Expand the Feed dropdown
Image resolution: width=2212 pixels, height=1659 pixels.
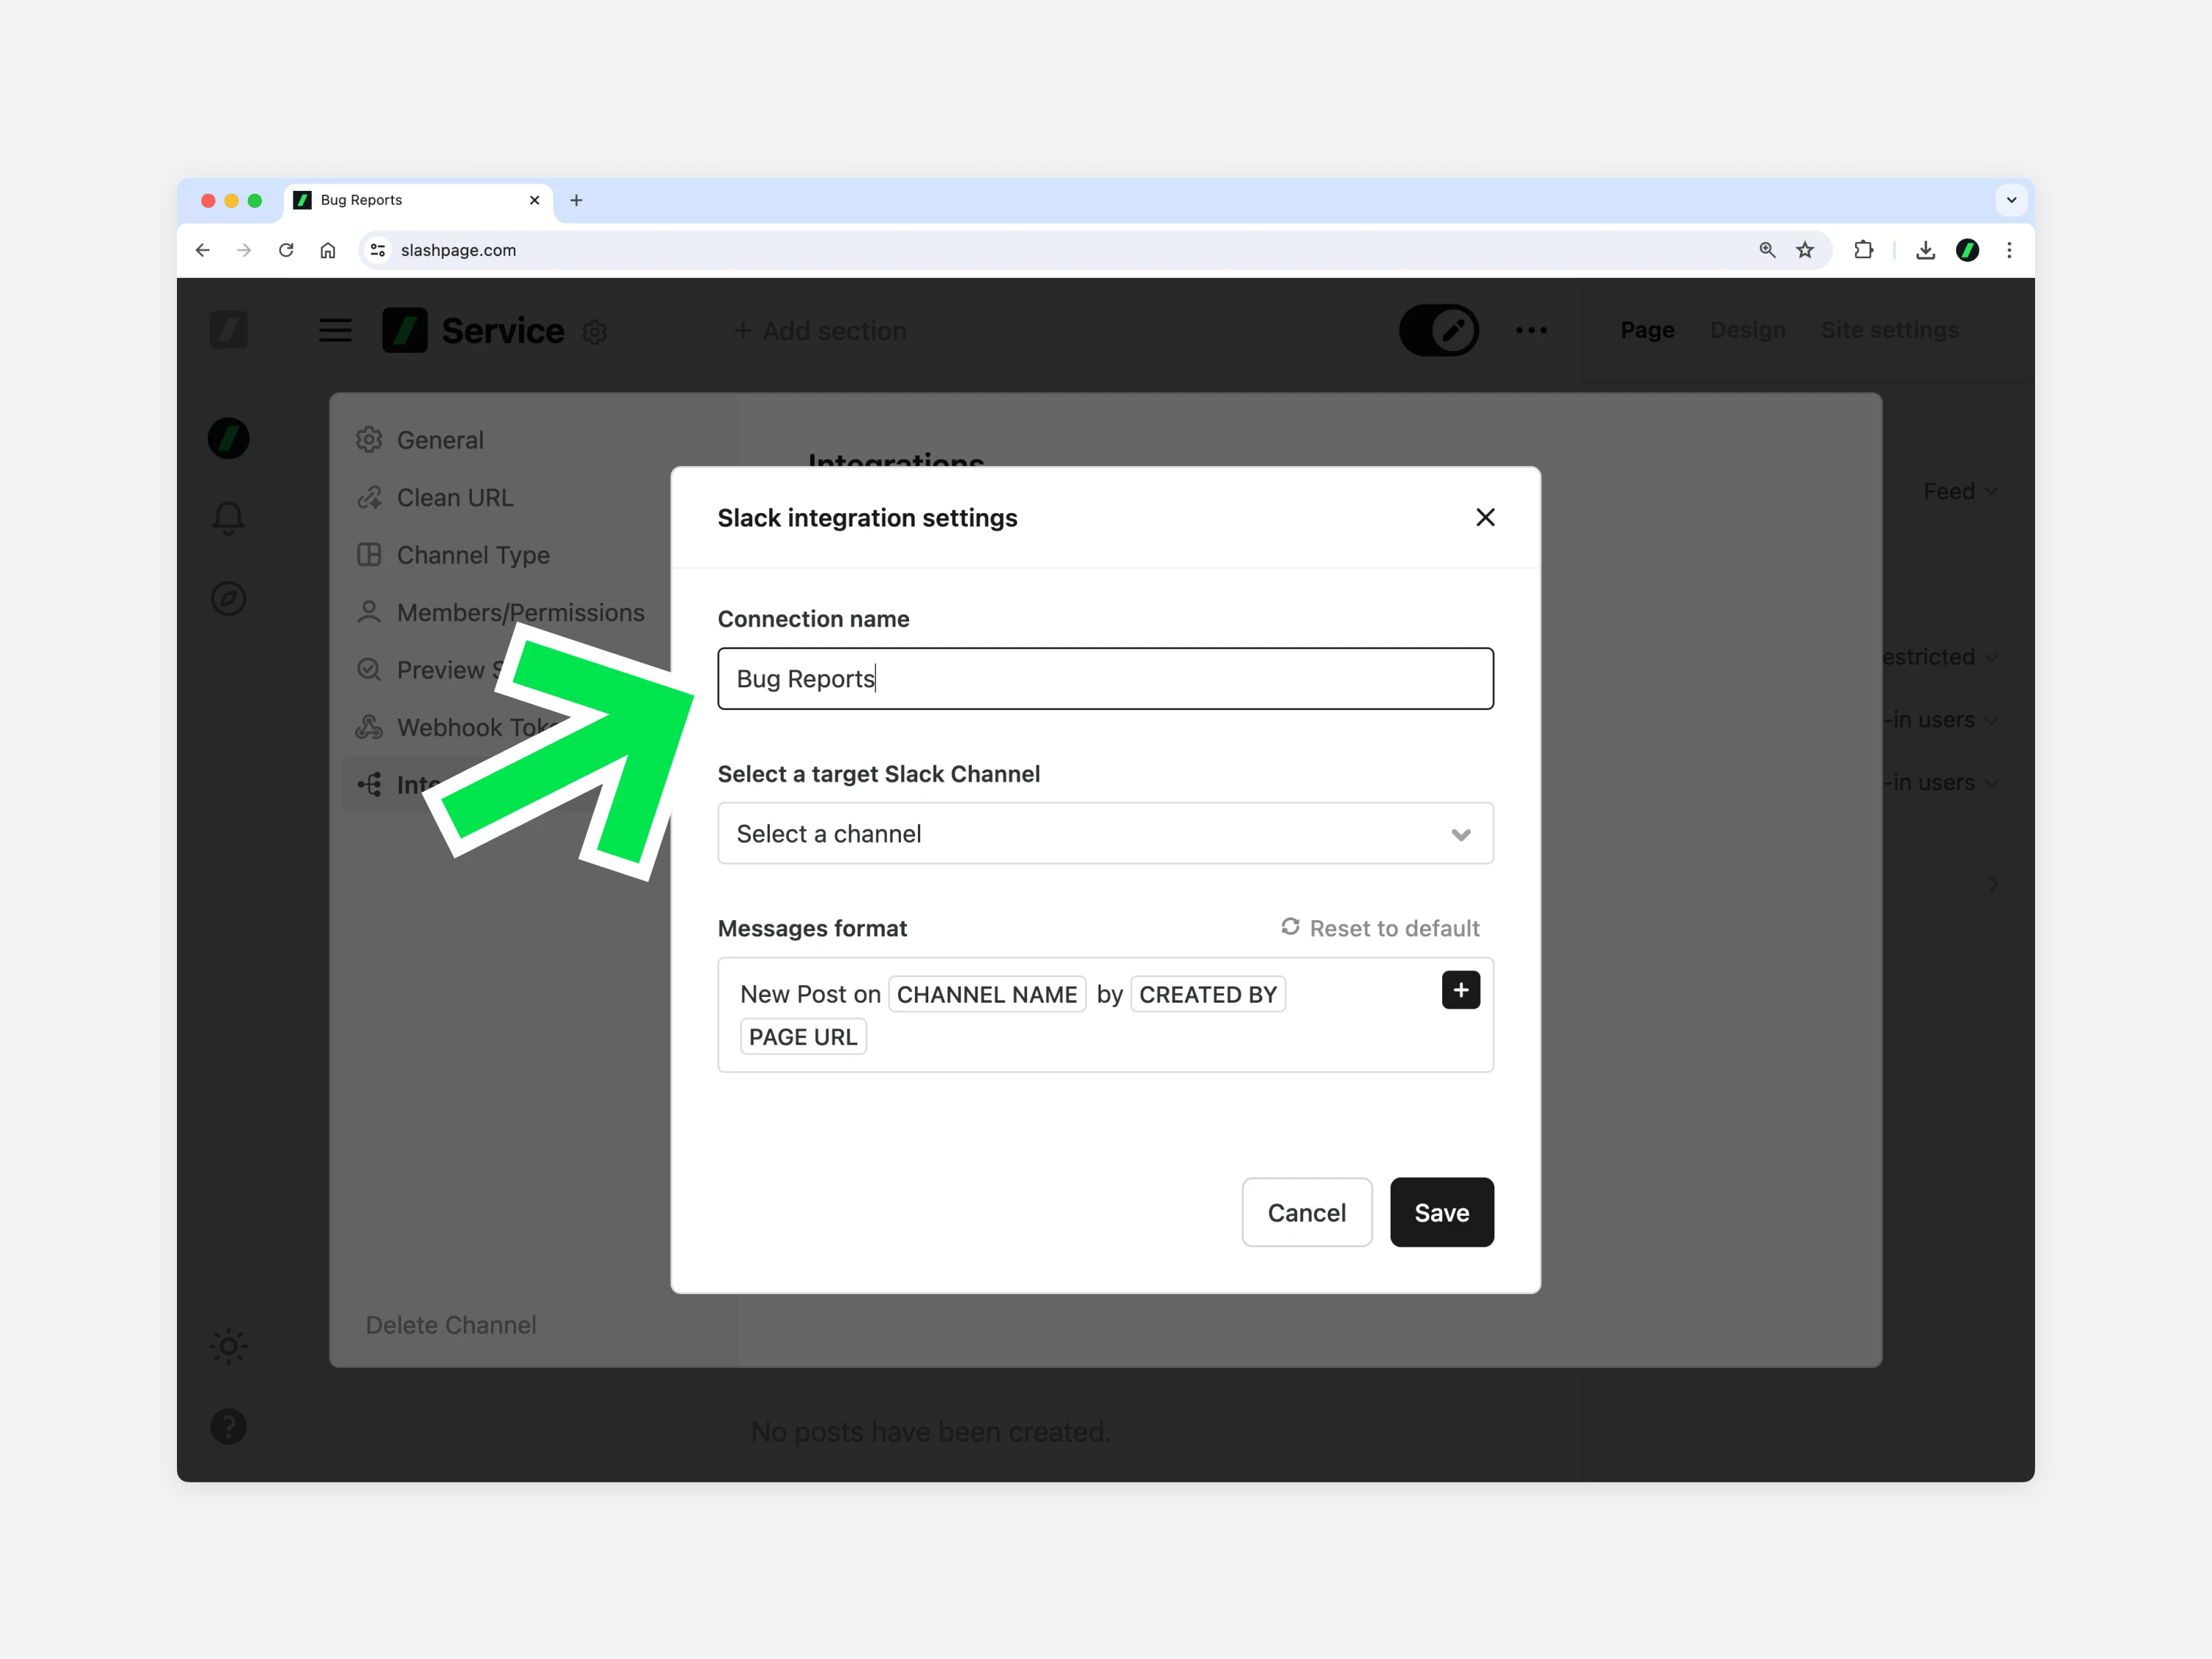[1960, 491]
